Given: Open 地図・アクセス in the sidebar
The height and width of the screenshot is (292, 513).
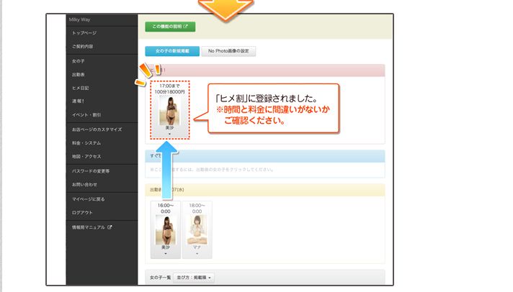Looking at the screenshot, I should (x=86, y=157).
